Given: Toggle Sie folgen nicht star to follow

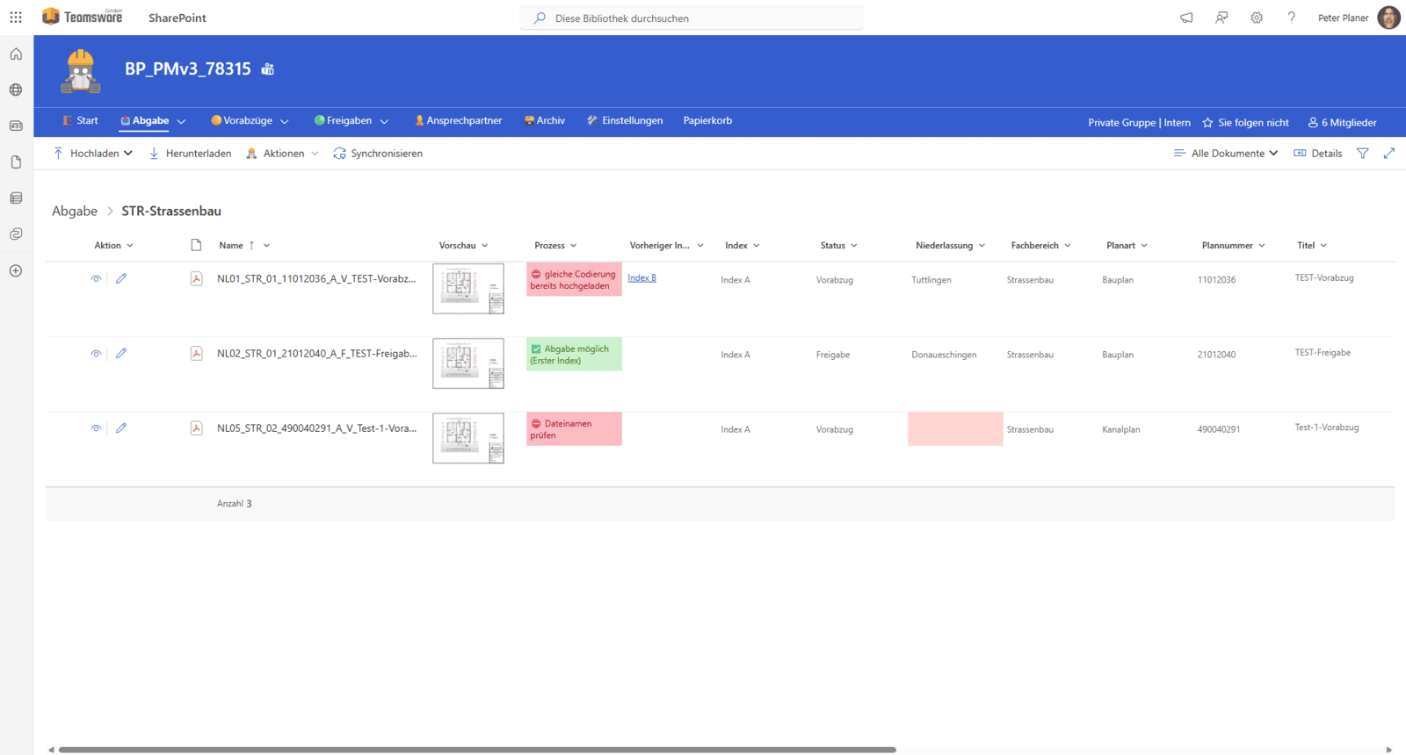Looking at the screenshot, I should pos(1245,123).
